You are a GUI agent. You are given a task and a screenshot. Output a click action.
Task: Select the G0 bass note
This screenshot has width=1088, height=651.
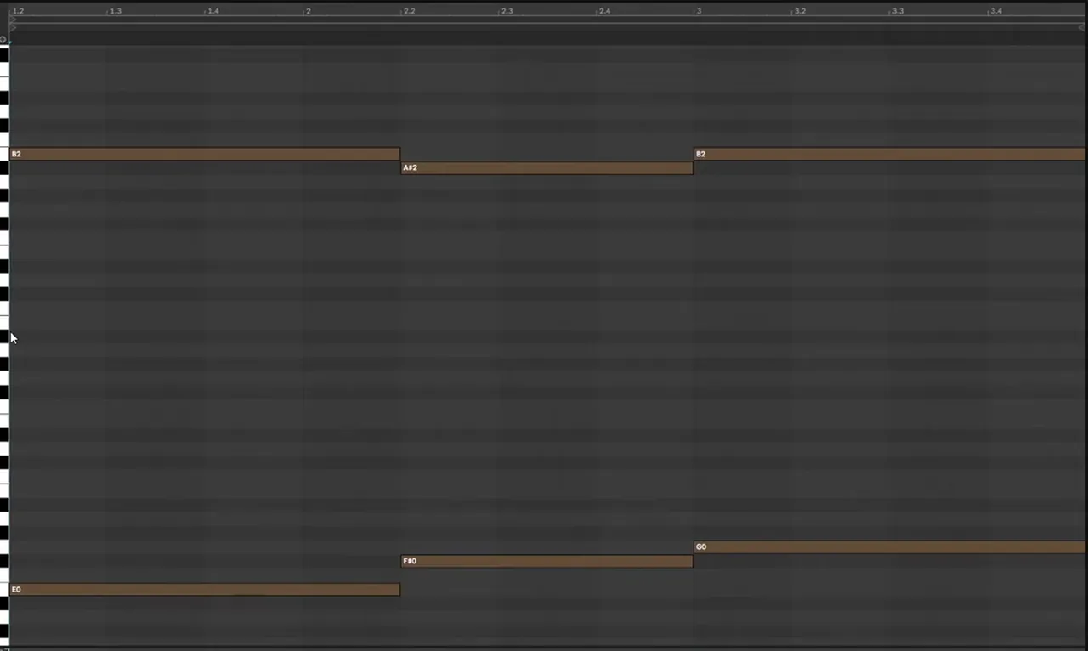tap(889, 546)
